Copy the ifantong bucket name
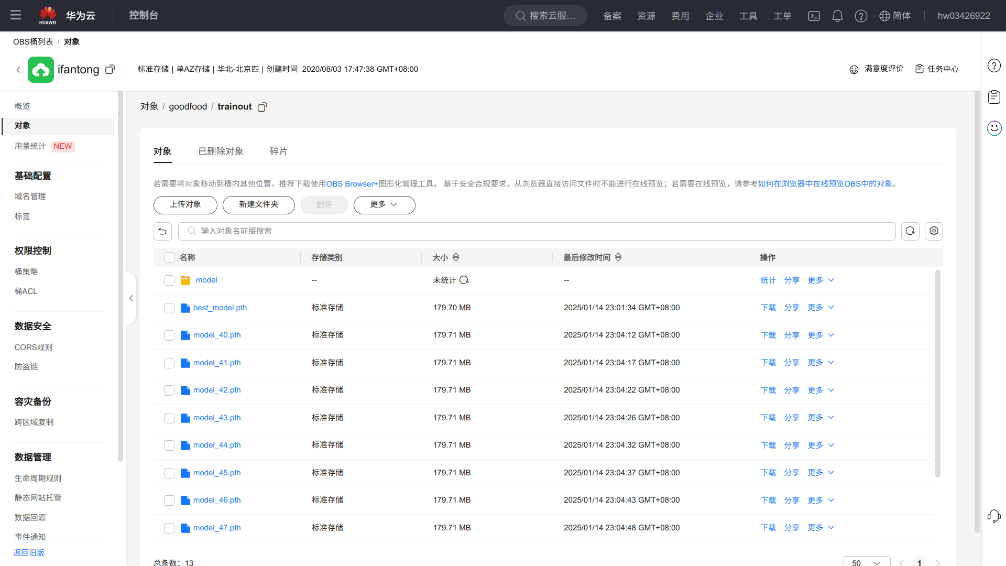The image size is (1006, 566). coord(110,70)
